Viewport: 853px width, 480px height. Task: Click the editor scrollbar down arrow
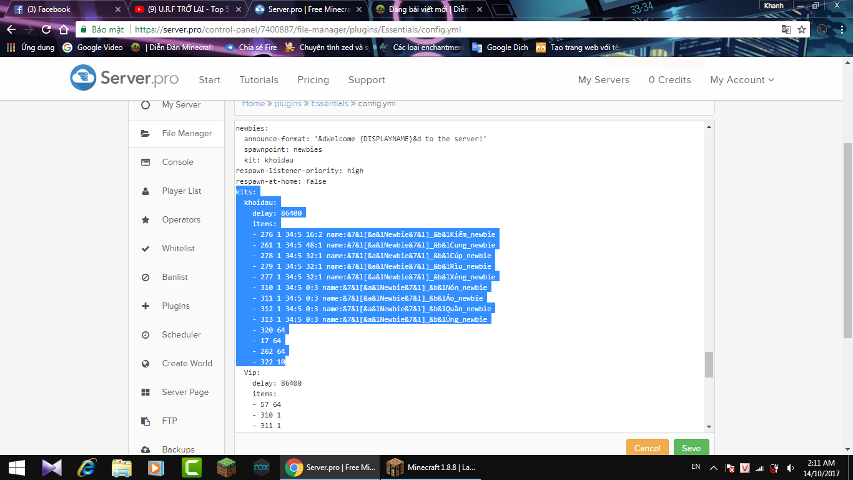pos(709,426)
